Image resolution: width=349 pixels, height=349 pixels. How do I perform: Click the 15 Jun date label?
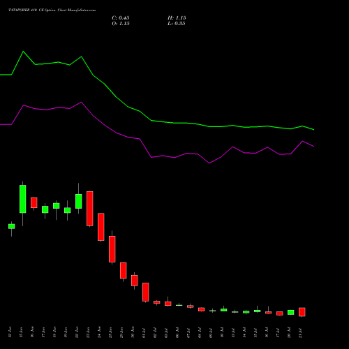pyautogui.click(x=21, y=332)
